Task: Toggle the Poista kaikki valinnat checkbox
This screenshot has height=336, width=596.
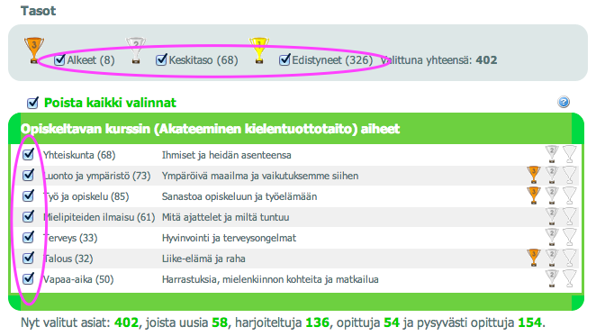Action: (x=32, y=103)
